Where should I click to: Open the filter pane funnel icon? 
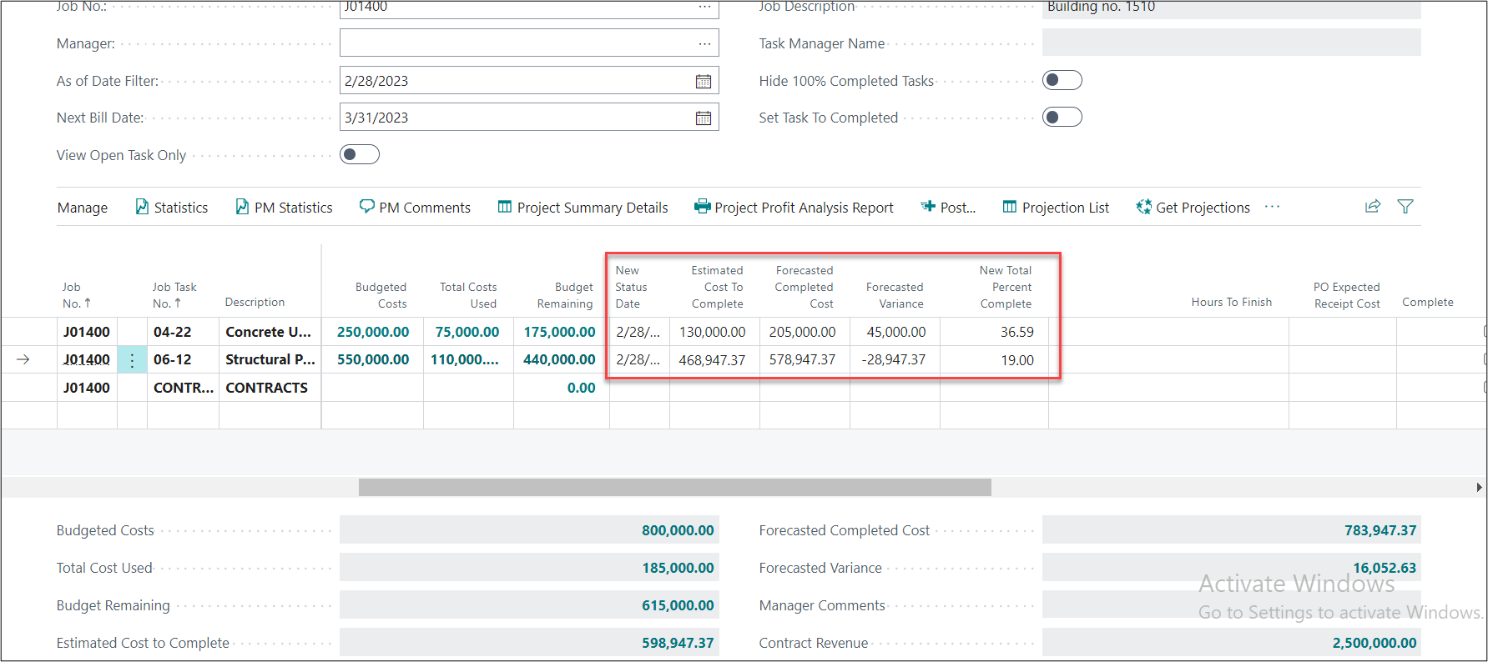pyautogui.click(x=1405, y=207)
